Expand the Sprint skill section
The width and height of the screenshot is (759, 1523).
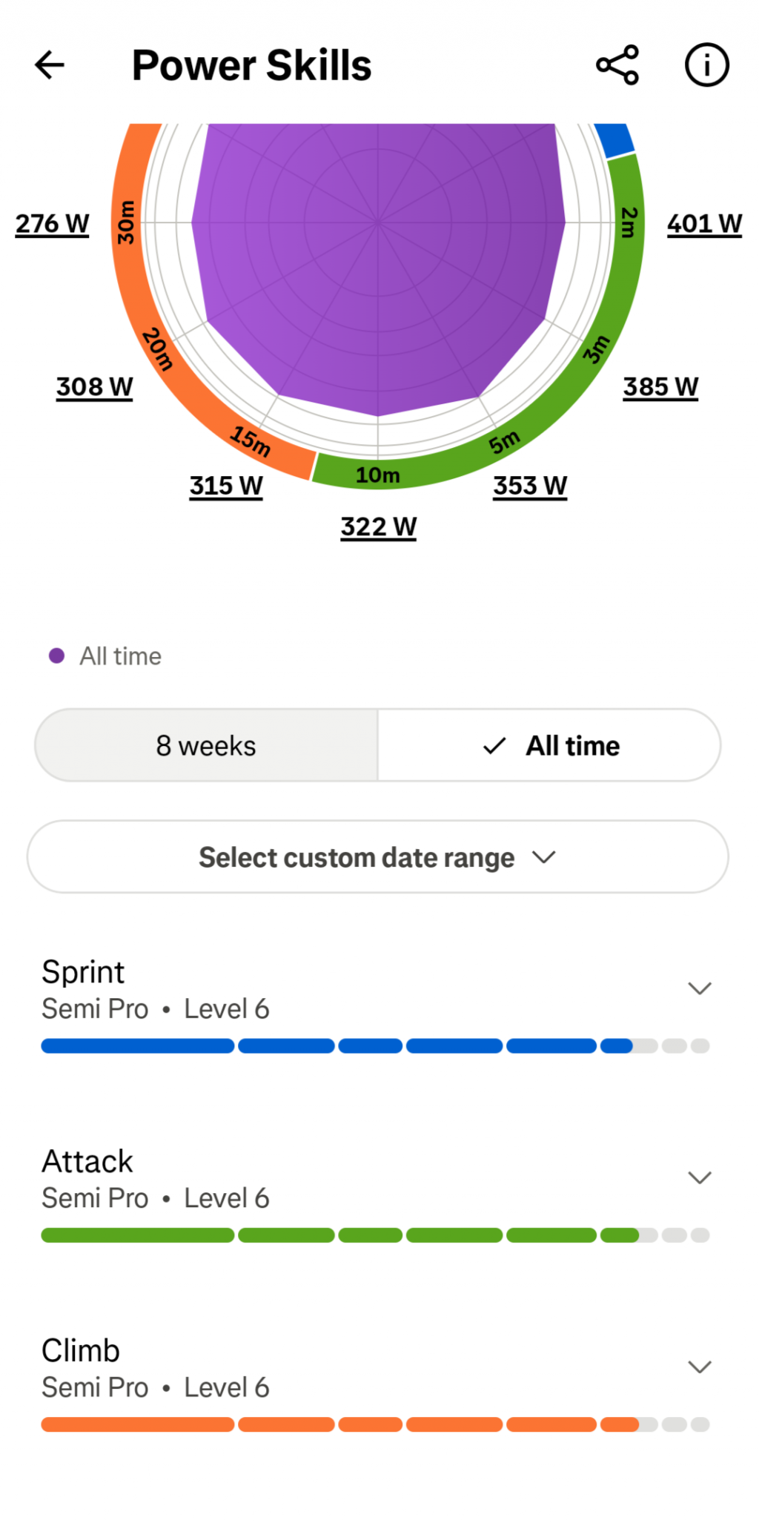pos(700,988)
